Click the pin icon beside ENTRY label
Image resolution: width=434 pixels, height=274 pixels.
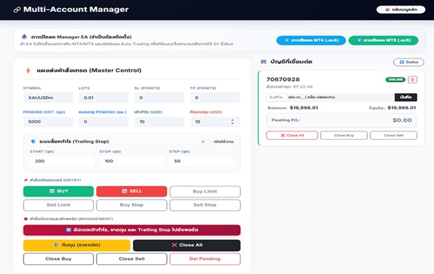26,180
